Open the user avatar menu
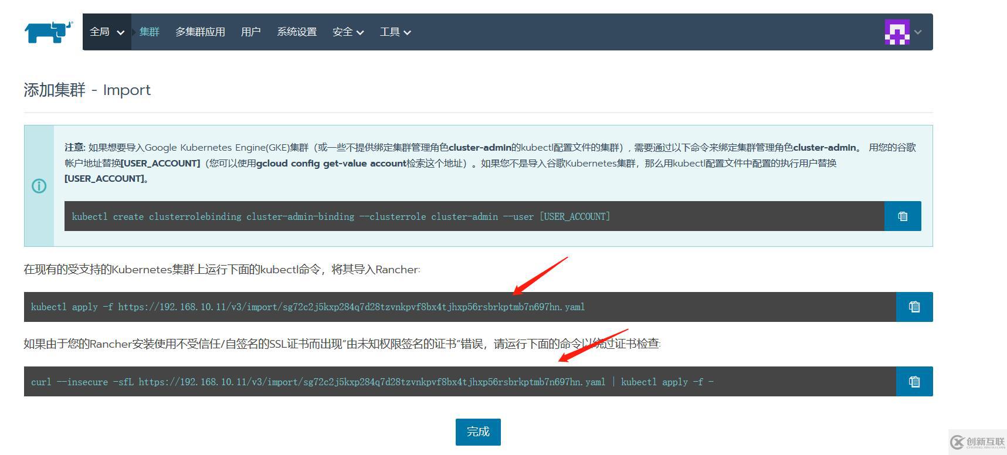Screen dimensions: 1007x455 coord(897,32)
